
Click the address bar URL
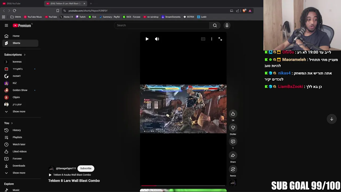(88, 11)
